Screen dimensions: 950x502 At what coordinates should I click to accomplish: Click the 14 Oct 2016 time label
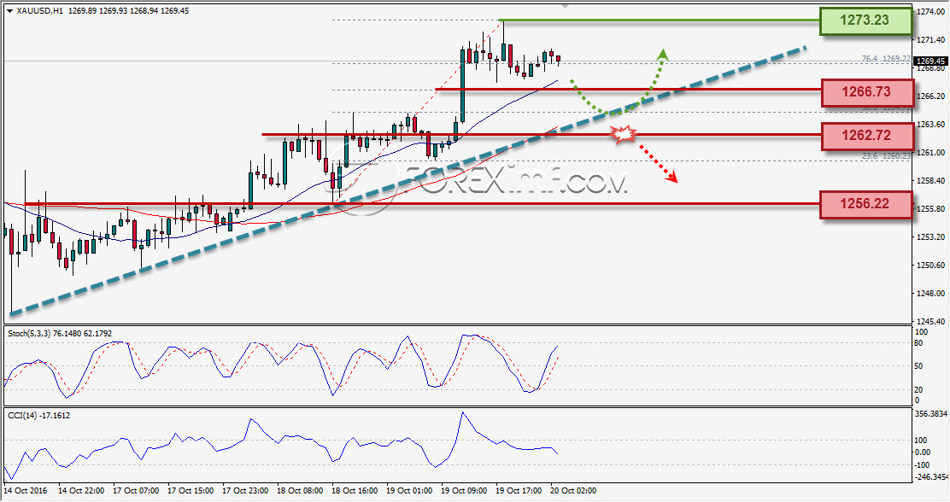click(x=26, y=491)
